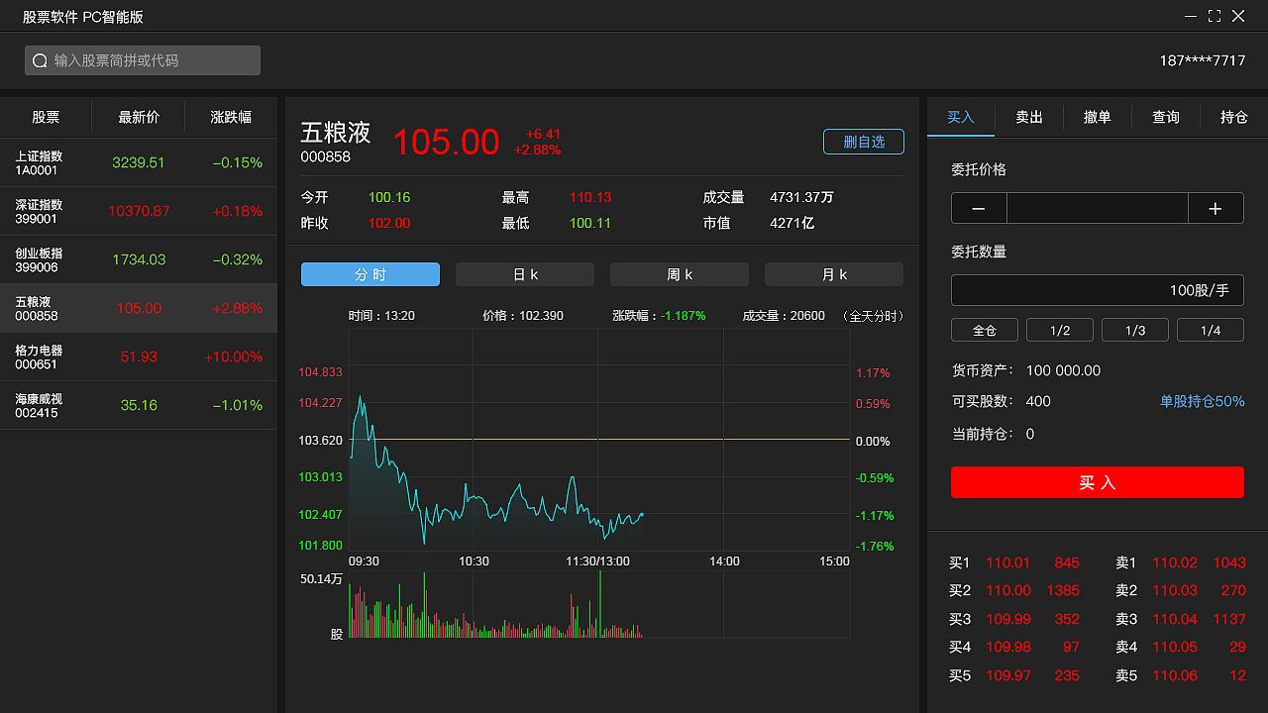Click the minus button to lower 委托价格
This screenshot has width=1268, height=713.
[x=978, y=208]
